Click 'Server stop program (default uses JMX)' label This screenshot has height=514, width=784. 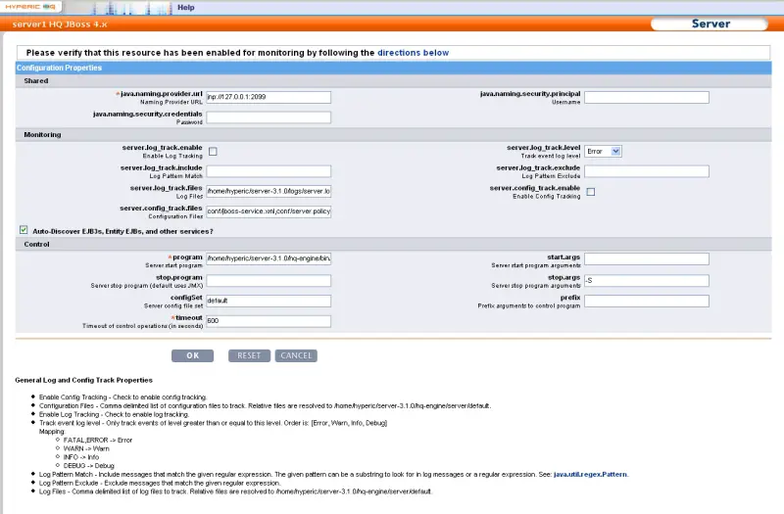tap(146, 286)
